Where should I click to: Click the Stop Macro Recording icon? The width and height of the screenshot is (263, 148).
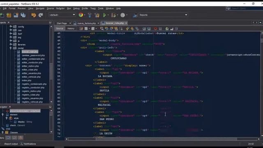point(160,28)
